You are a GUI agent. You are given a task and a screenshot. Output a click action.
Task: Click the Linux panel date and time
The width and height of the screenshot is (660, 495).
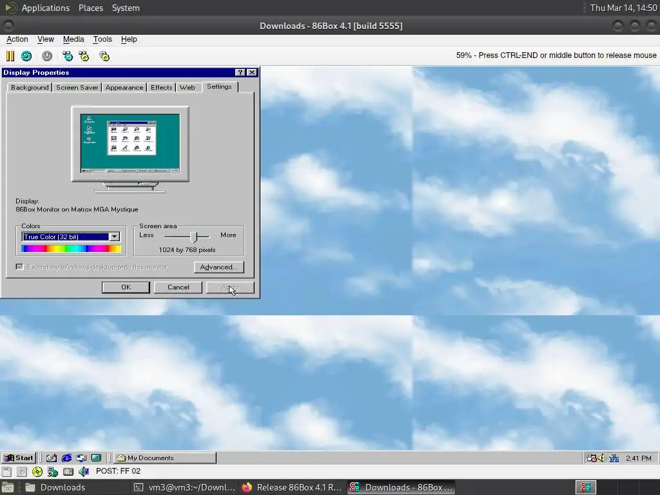[623, 8]
